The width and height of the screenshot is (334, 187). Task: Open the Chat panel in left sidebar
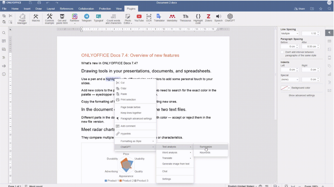tap(4, 49)
